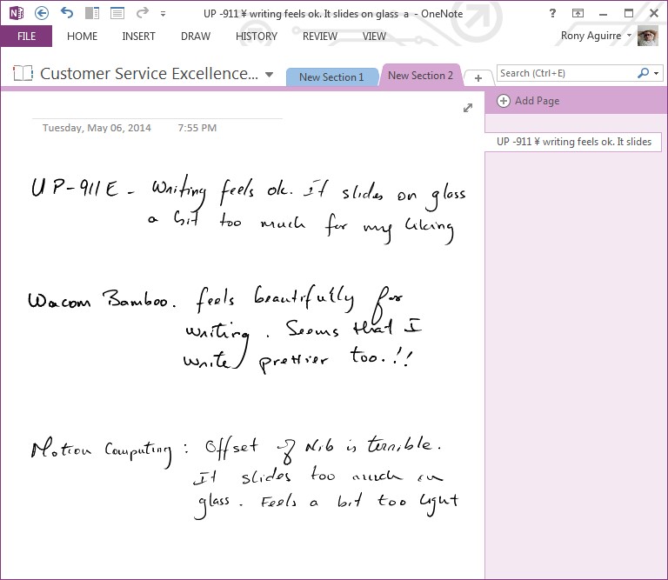Open the HISTORY ribbon tab

(257, 37)
